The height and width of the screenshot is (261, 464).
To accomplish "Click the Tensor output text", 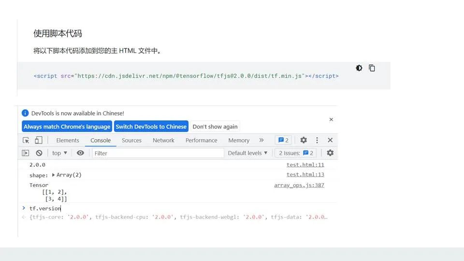I will 39,185.
